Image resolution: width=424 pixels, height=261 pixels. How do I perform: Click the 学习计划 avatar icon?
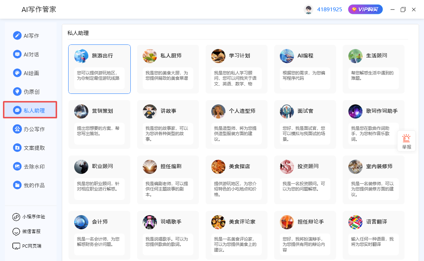218,56
